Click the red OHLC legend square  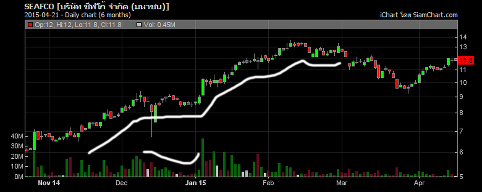tap(30, 25)
